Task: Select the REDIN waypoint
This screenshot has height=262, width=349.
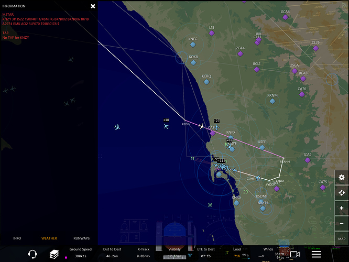Action: click(185, 121)
